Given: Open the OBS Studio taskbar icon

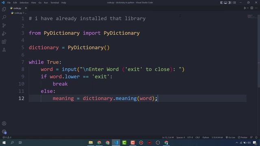Looking at the screenshot, I should [x=158, y=142].
